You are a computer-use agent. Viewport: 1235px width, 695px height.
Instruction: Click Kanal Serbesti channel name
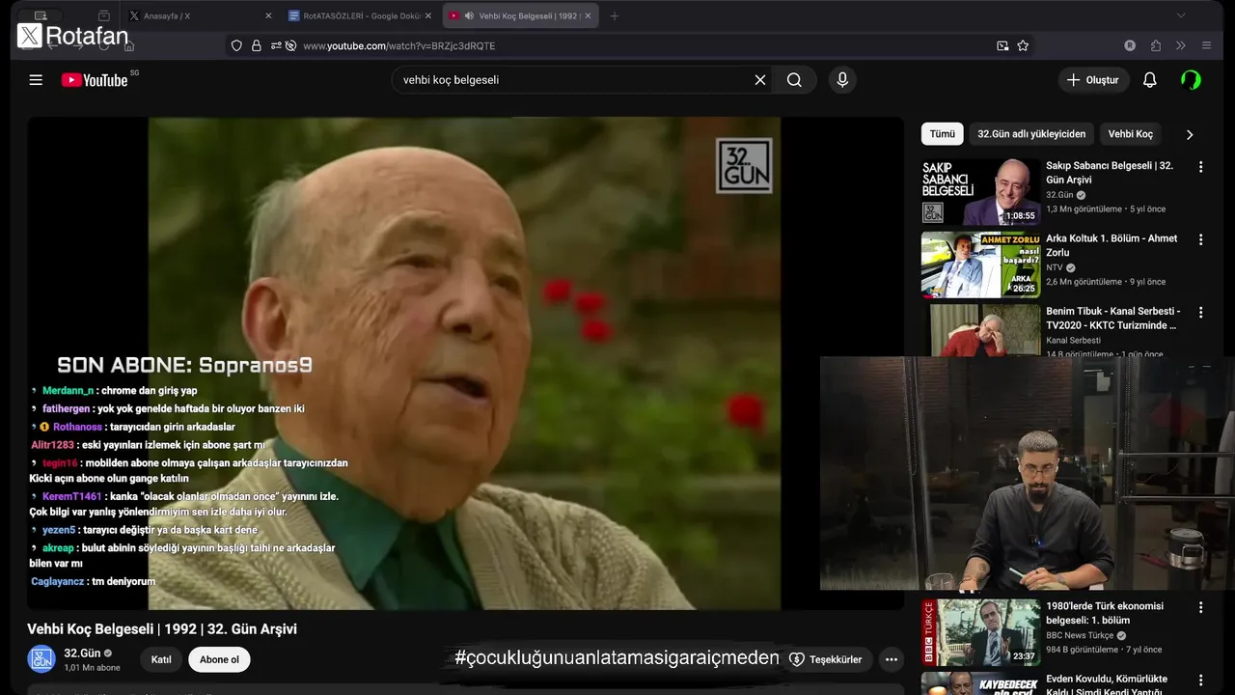pos(1073,340)
